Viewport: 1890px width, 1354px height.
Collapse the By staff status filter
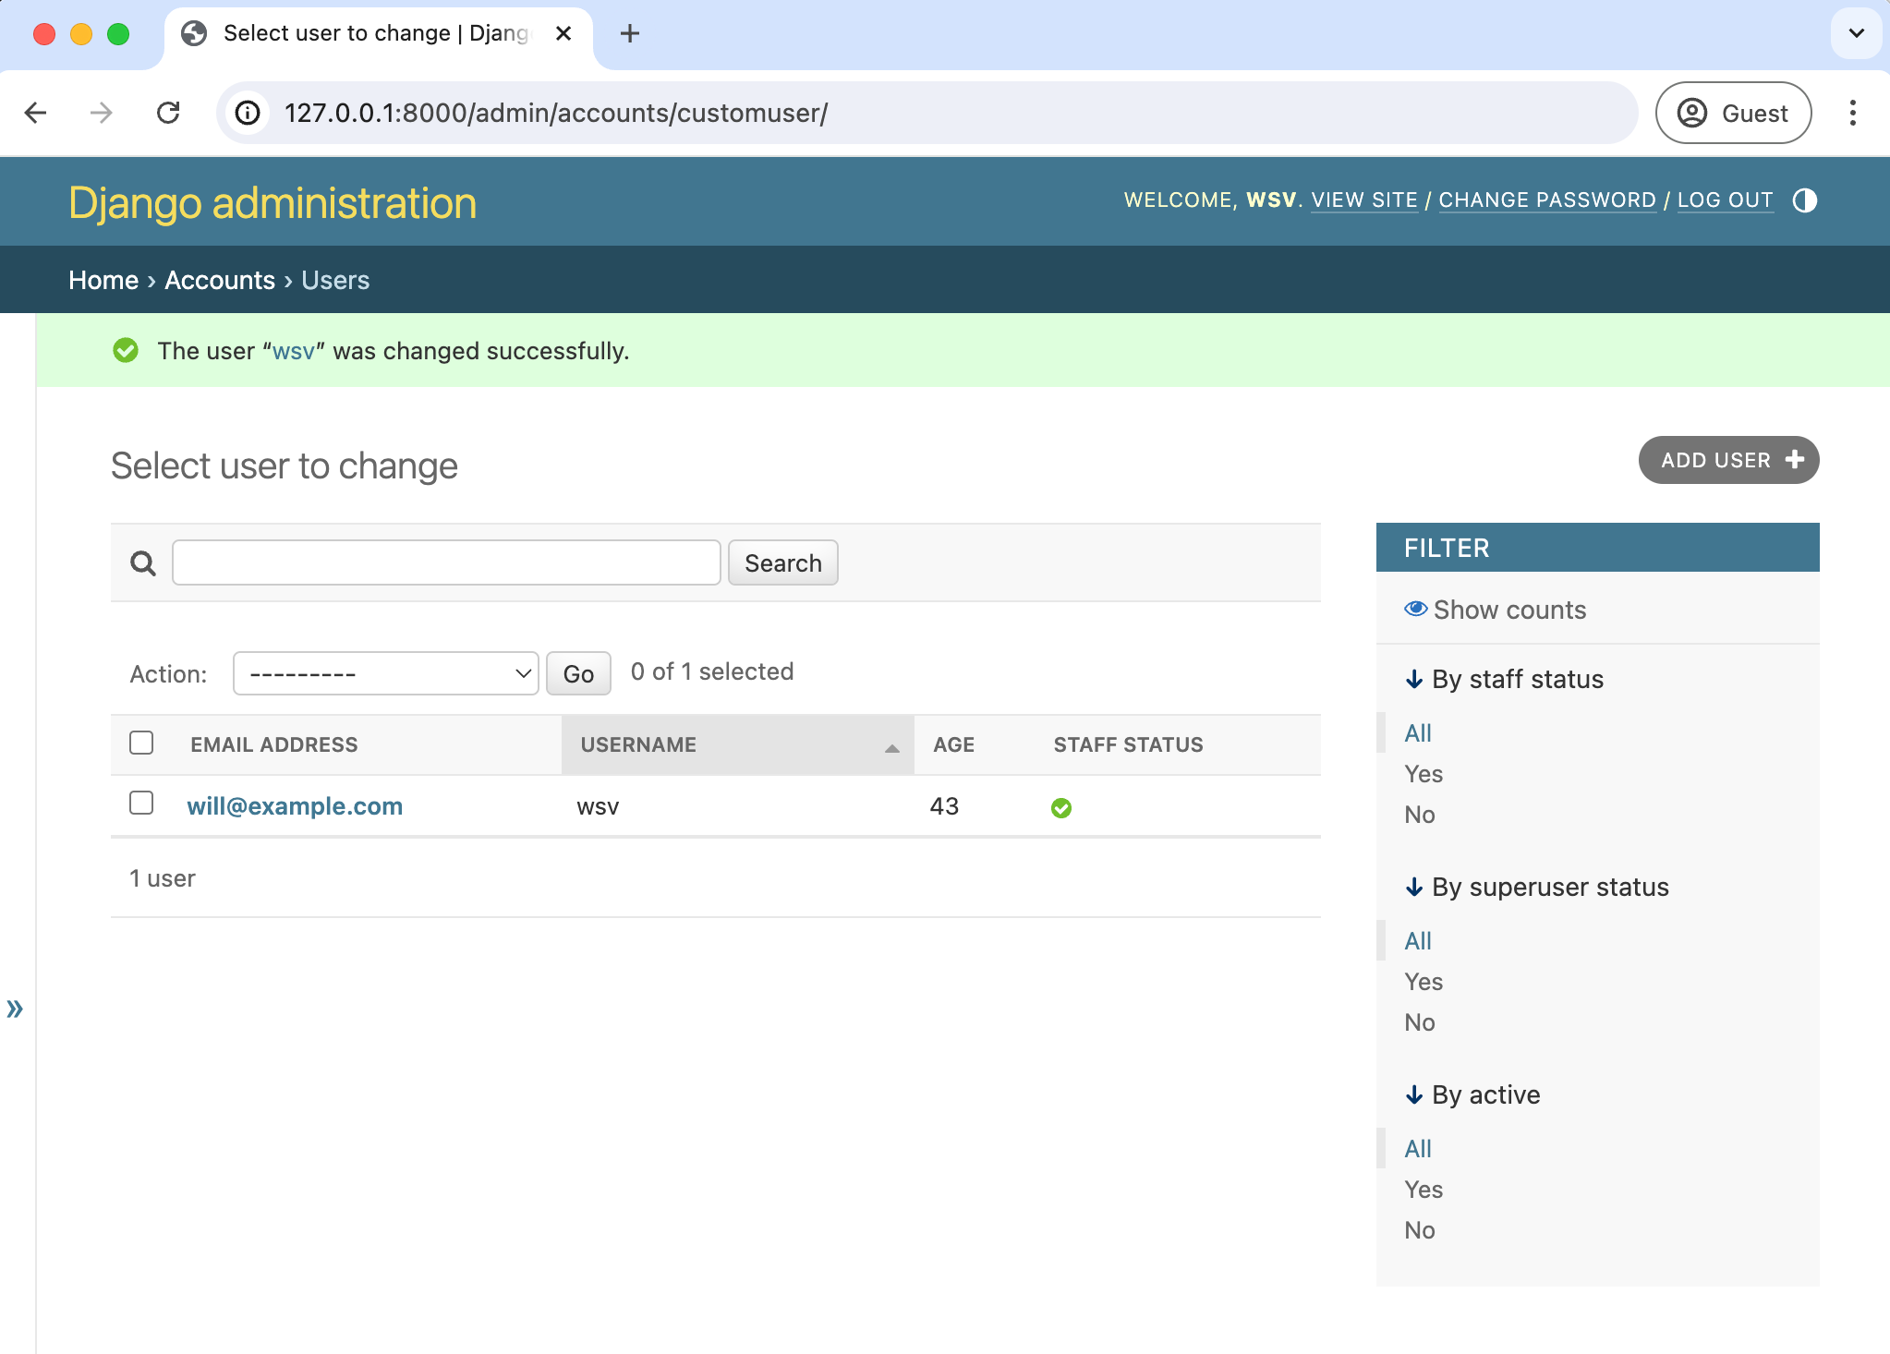[x=1504, y=679]
